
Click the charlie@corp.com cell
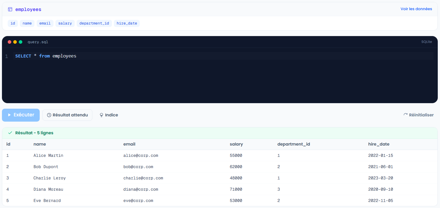143,178
